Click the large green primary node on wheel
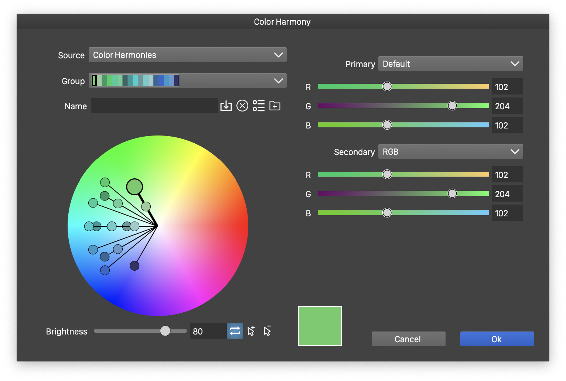This screenshot has width=566, height=381. coord(134,187)
